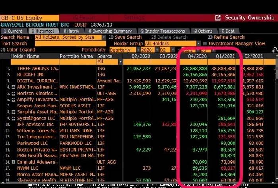Select Parkwood LLC holder name
278x188 pixels.
tap(33, 143)
